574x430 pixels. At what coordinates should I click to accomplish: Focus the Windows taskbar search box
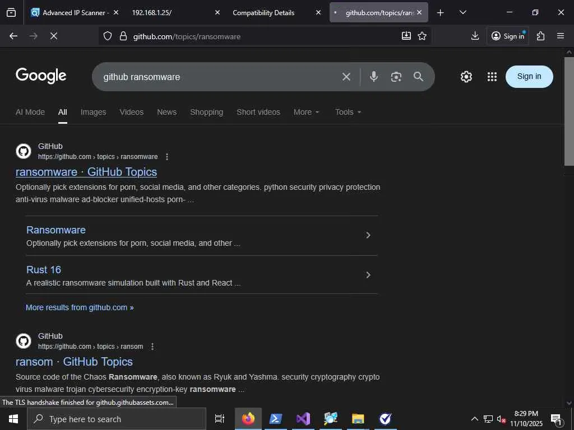[117, 419]
